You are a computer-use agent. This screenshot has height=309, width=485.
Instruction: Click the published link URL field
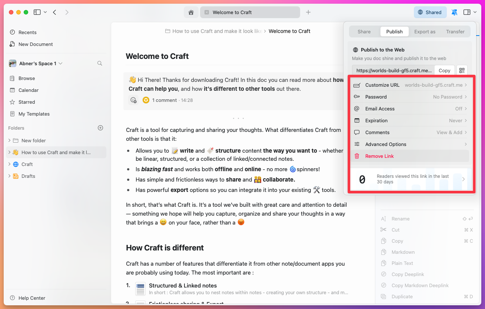393,70
